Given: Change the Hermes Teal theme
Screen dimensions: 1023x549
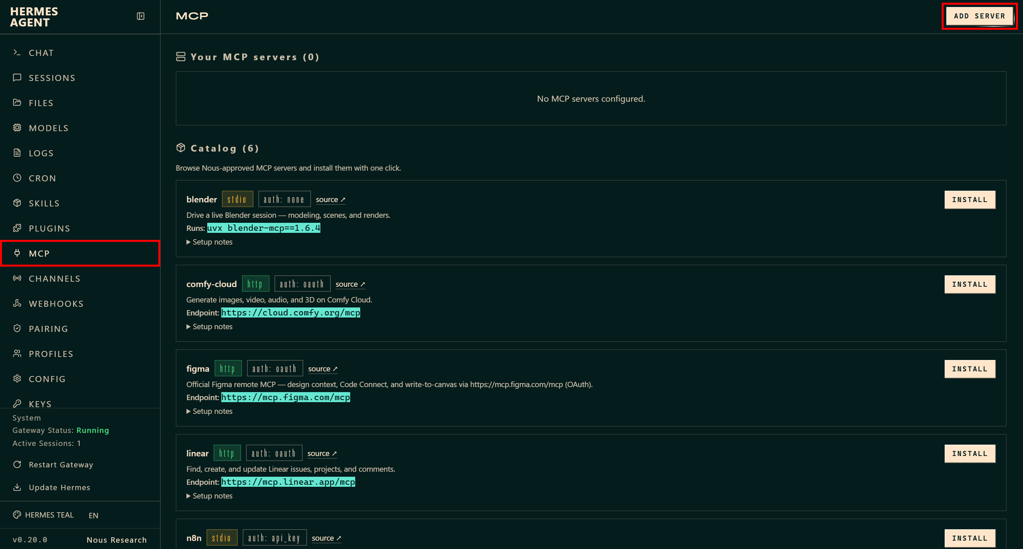Looking at the screenshot, I should [x=43, y=515].
